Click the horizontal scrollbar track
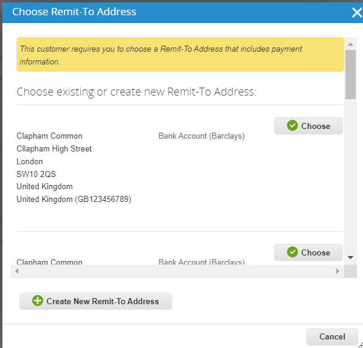Screen dimensions: 363x348 pyautogui.click(x=177, y=271)
